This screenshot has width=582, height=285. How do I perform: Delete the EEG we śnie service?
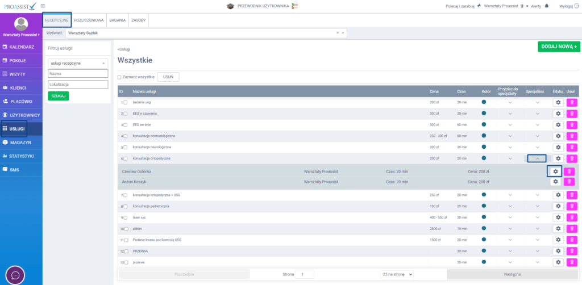point(571,124)
